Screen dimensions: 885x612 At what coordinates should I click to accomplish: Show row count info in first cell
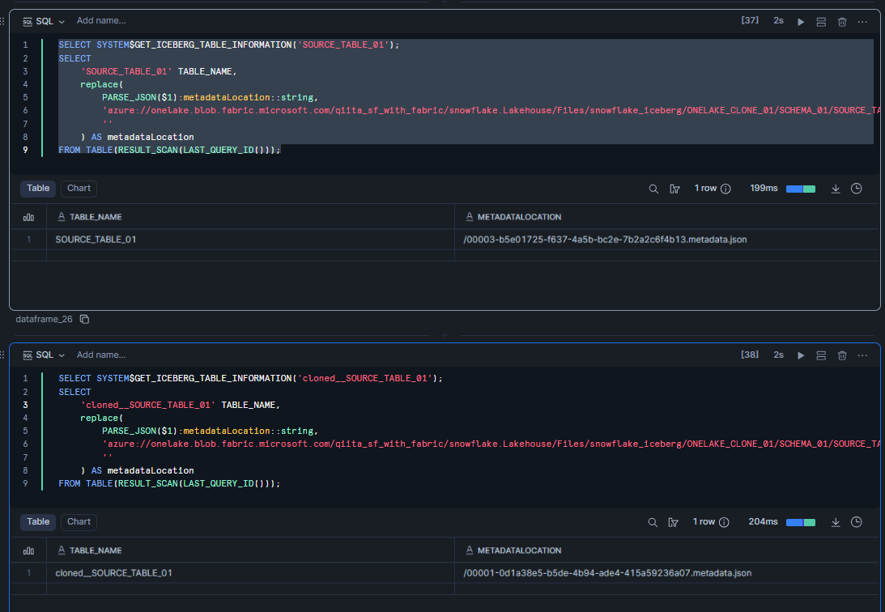pyautogui.click(x=725, y=189)
